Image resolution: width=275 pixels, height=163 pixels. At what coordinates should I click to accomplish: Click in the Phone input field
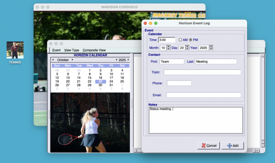pos(179,83)
